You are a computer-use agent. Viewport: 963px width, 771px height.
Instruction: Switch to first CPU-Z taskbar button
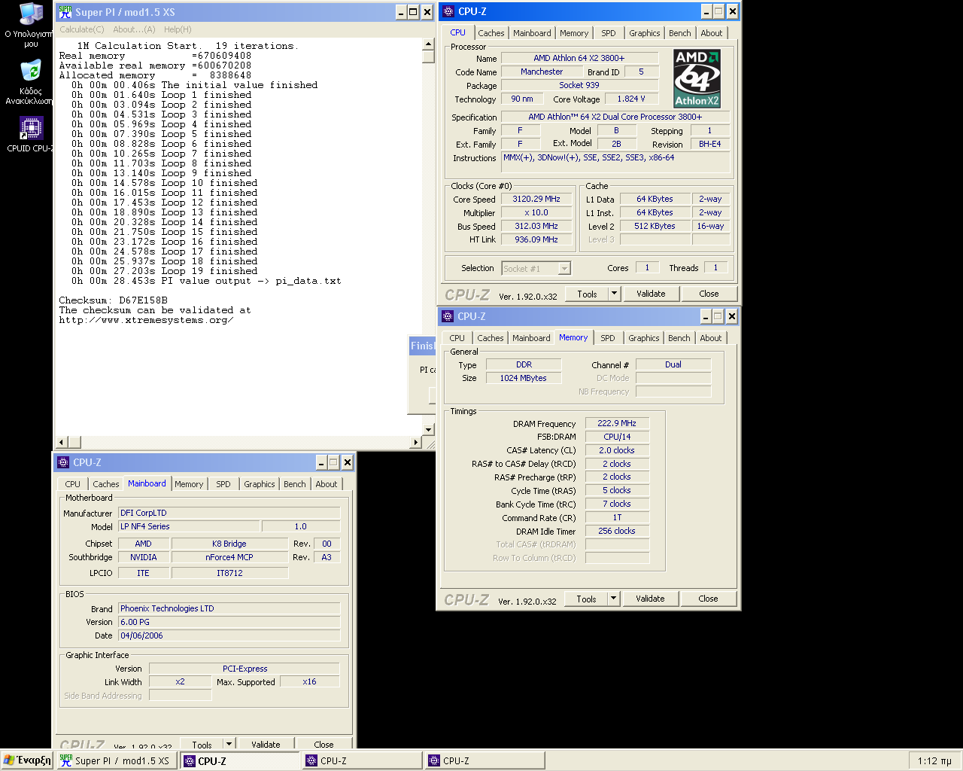click(240, 760)
